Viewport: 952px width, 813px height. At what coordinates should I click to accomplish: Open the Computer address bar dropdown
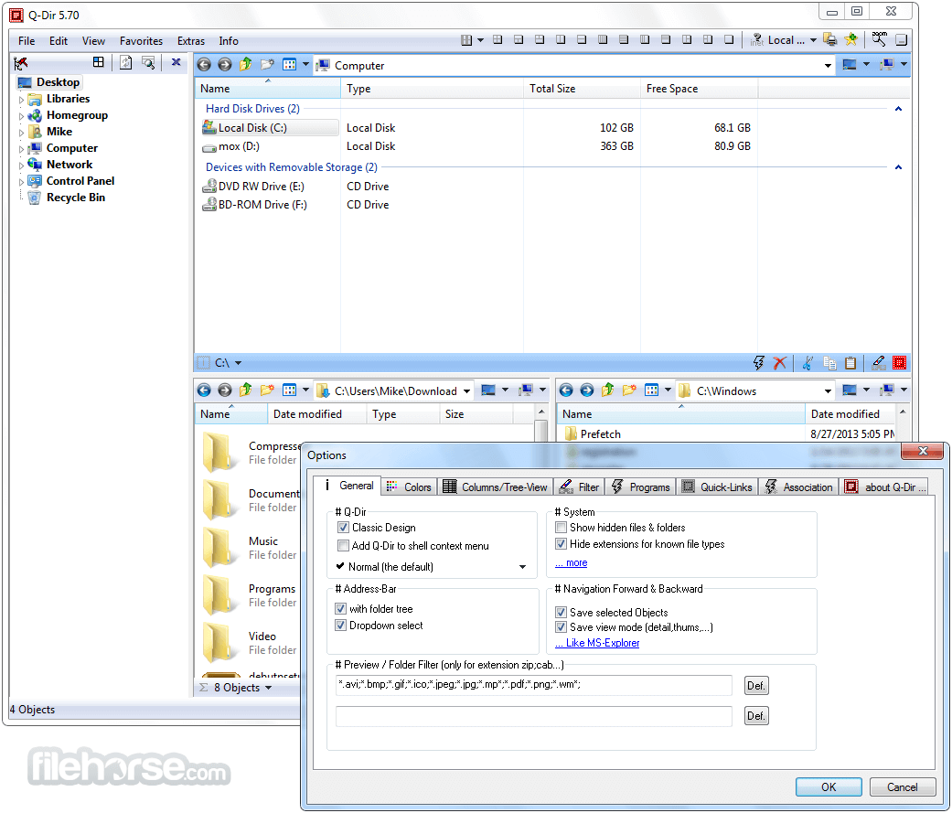tap(829, 66)
